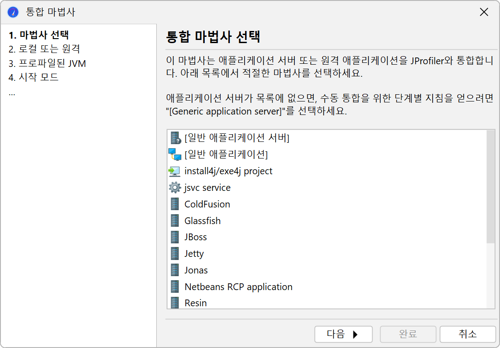Click the Jonas server icon
Screen dimensions: 500x348
pos(175,270)
